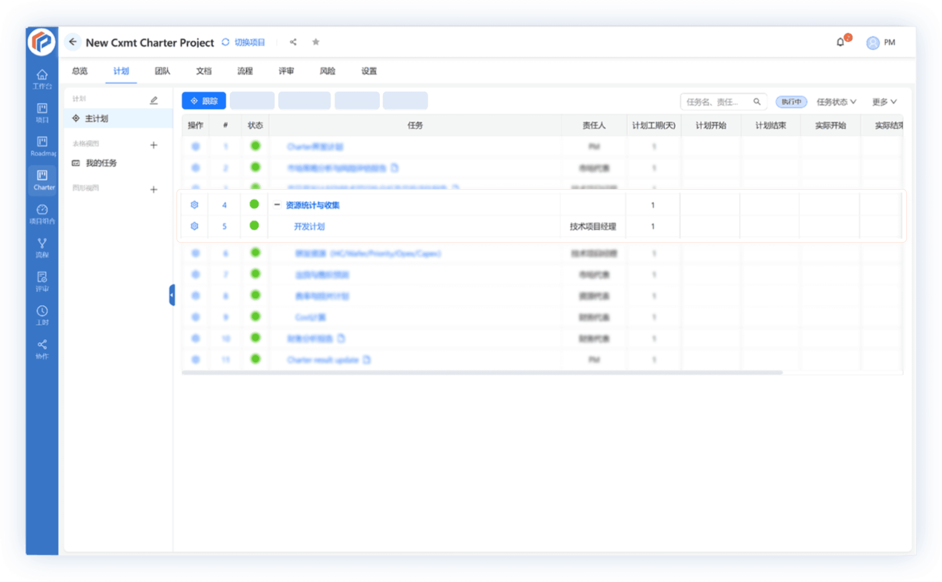Click the 切换项目 link
Image resolution: width=942 pixels, height=582 pixels.
point(250,42)
